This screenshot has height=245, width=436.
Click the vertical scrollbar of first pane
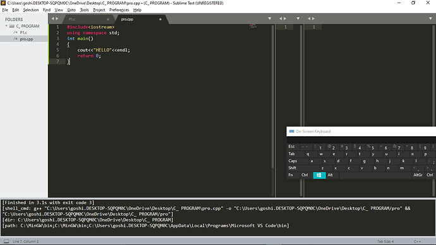[x=273, y=96]
